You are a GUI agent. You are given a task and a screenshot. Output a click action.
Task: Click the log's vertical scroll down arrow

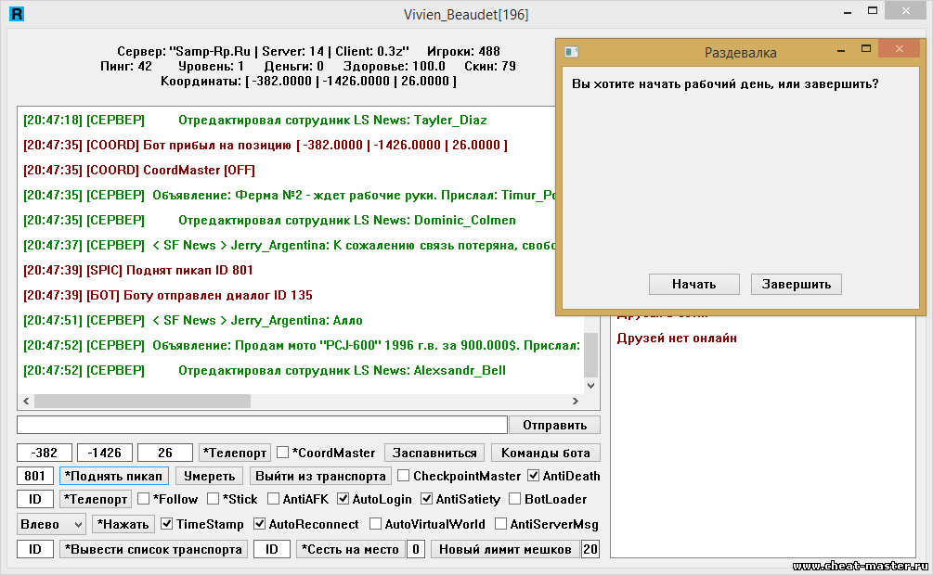(x=590, y=385)
